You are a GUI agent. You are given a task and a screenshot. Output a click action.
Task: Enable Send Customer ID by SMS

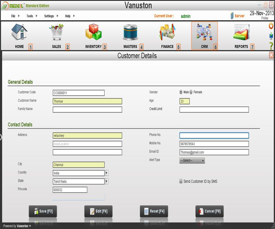[x=181, y=181]
